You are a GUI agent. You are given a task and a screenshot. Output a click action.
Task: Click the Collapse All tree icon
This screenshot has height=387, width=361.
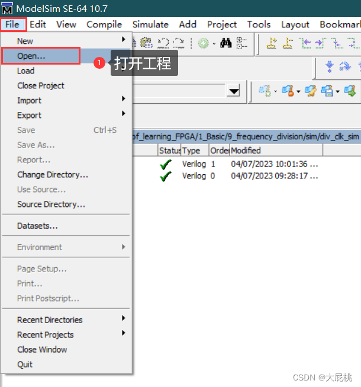click(241, 43)
